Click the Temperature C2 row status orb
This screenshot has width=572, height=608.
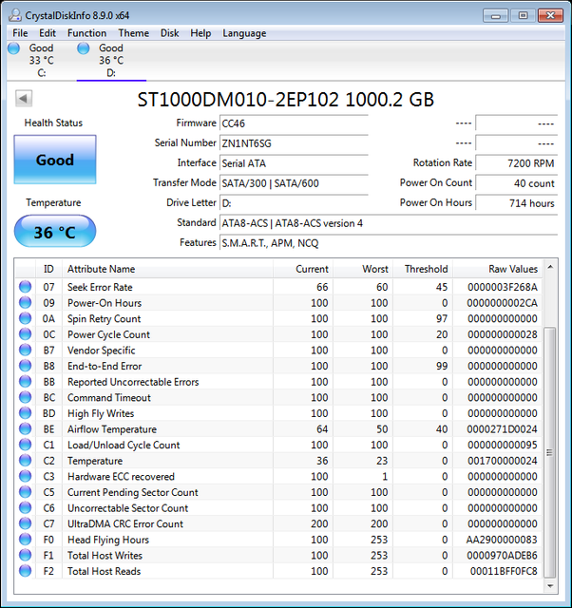26,460
